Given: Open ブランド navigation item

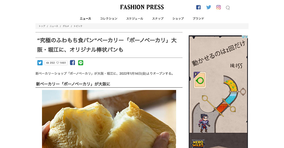Looking at the screenshot, I should pos(198,19).
